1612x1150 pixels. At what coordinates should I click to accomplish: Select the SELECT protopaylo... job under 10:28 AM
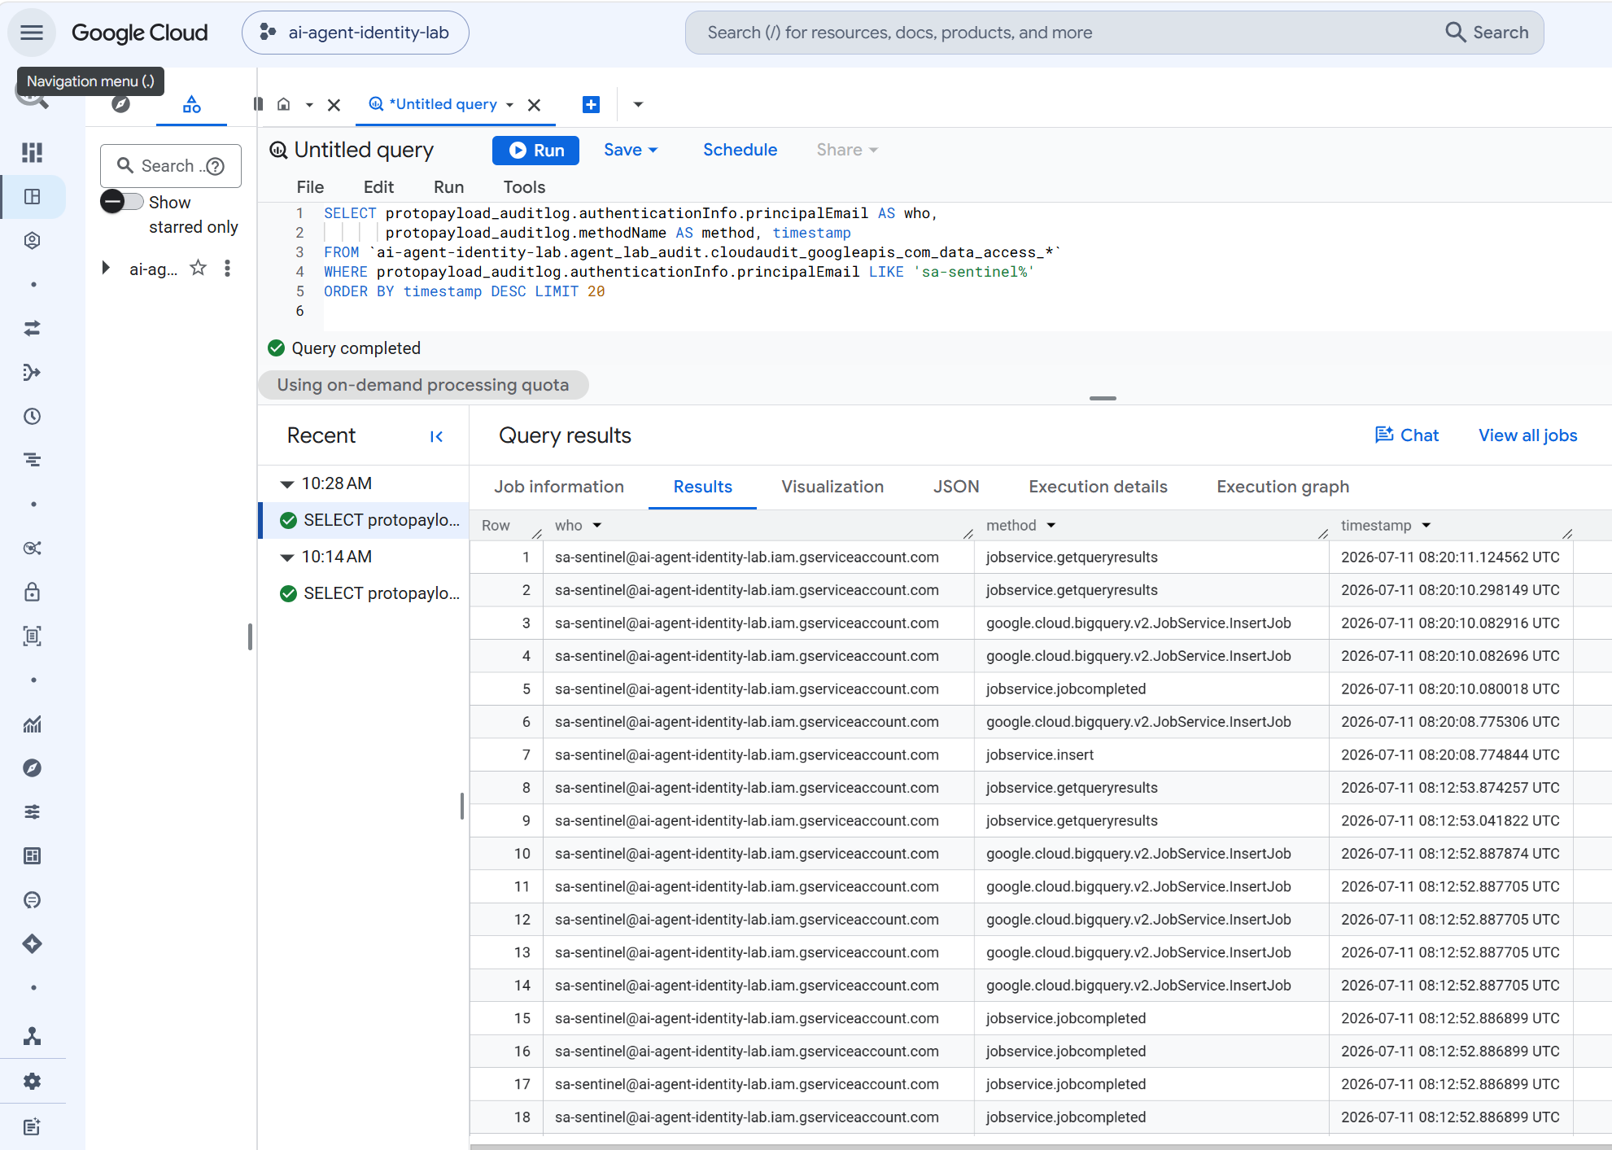[x=365, y=520]
